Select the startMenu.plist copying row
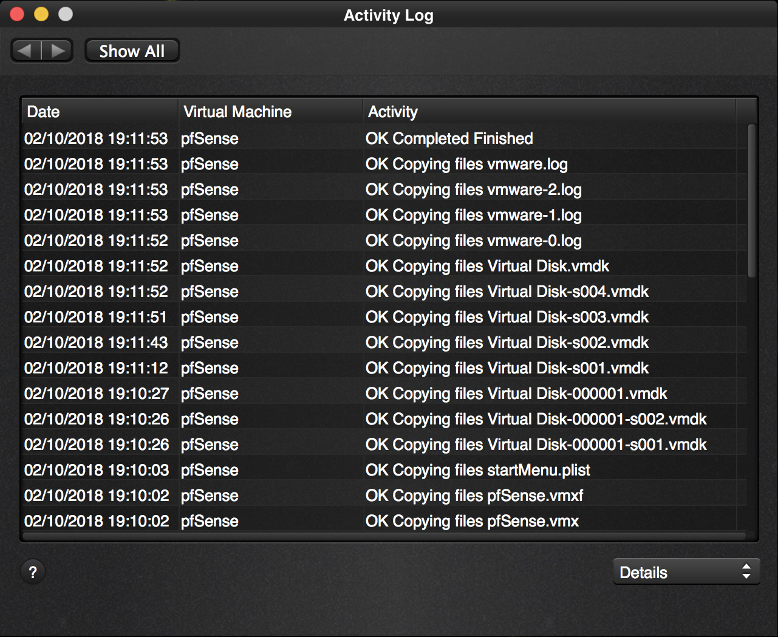This screenshot has width=778, height=637. pos(477,470)
